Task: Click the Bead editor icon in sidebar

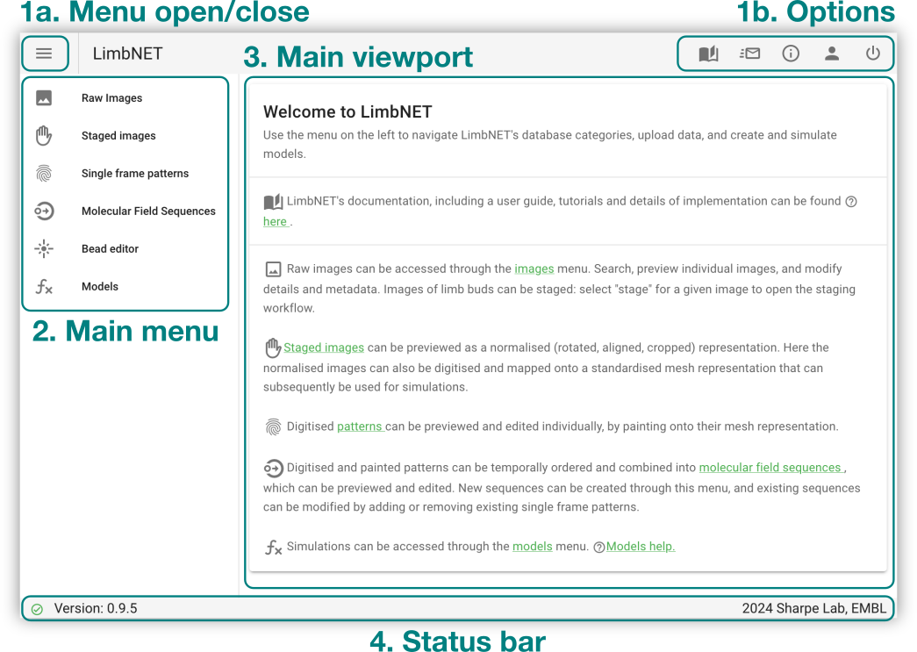Action: pos(44,248)
